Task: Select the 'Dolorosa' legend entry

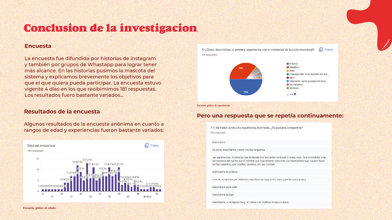Action: (293, 88)
